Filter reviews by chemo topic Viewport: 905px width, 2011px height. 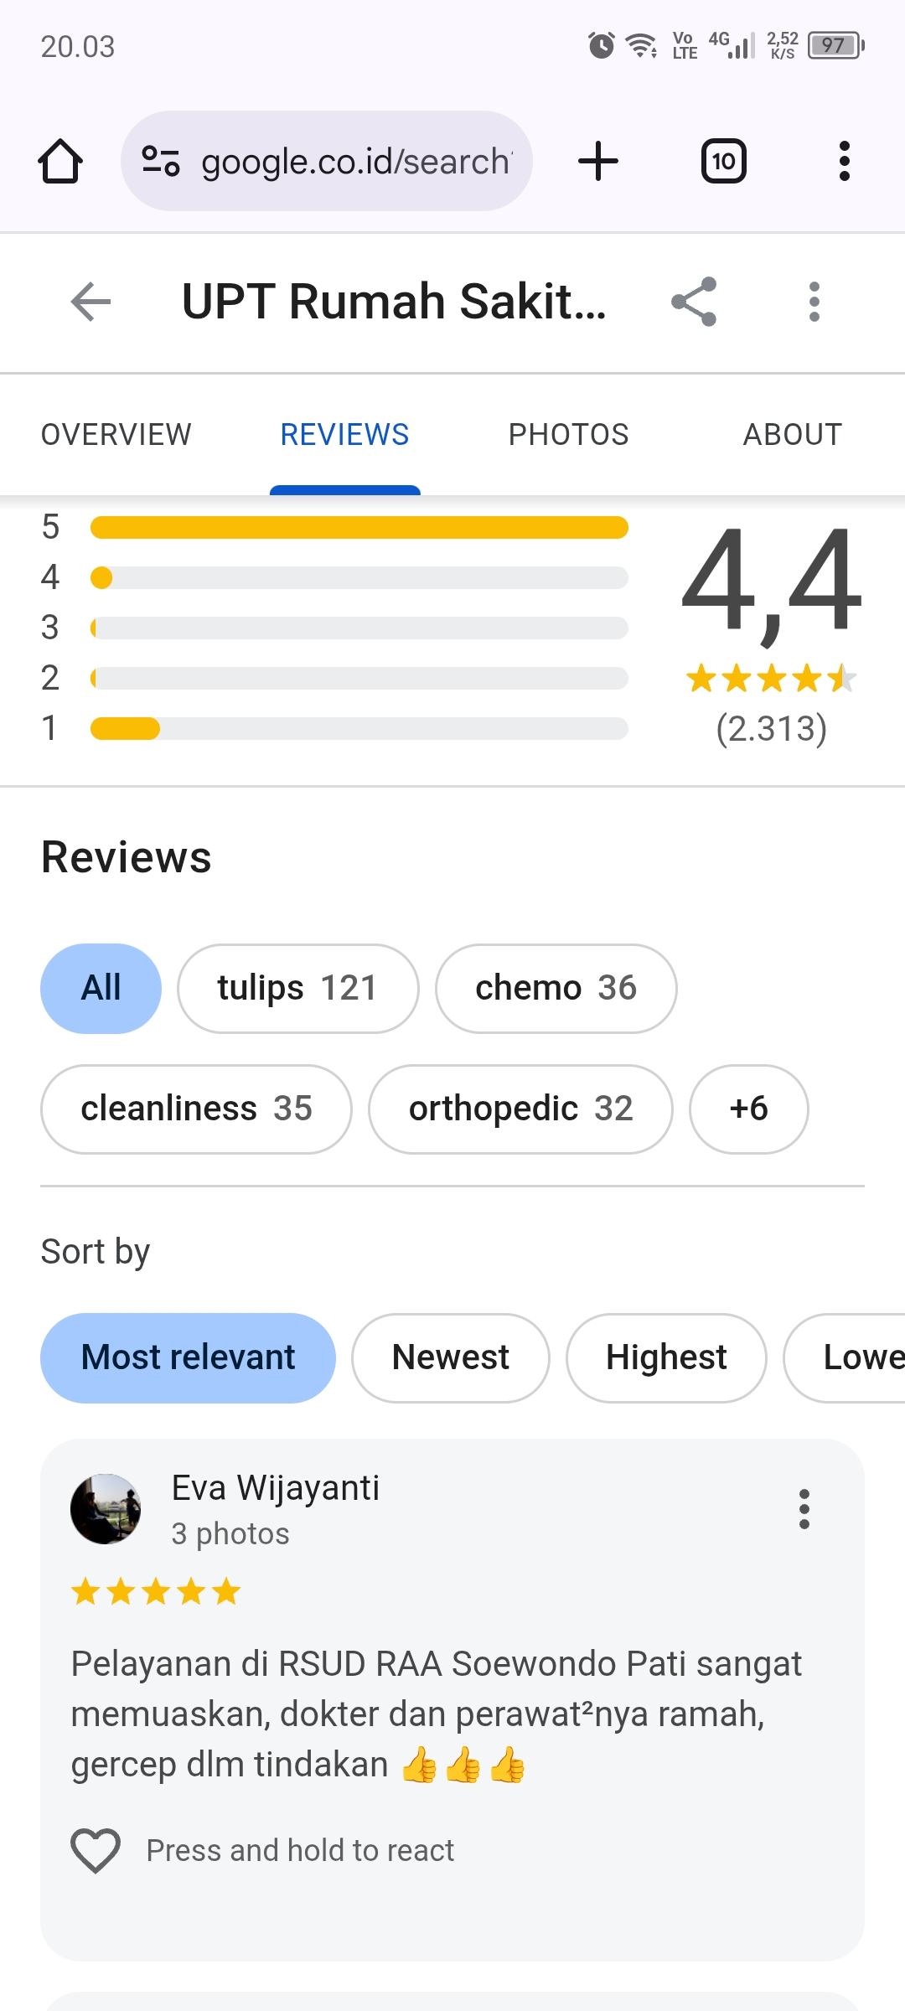[x=556, y=989]
